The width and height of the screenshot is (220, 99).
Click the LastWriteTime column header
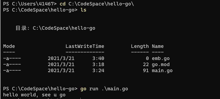tap(85, 46)
